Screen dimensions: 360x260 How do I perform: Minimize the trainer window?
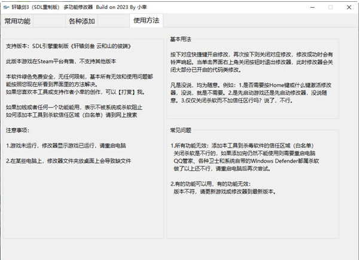(x=312, y=7)
